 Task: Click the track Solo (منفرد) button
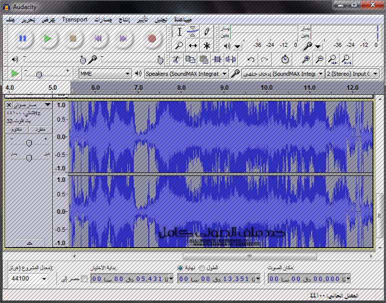pyautogui.click(x=40, y=130)
